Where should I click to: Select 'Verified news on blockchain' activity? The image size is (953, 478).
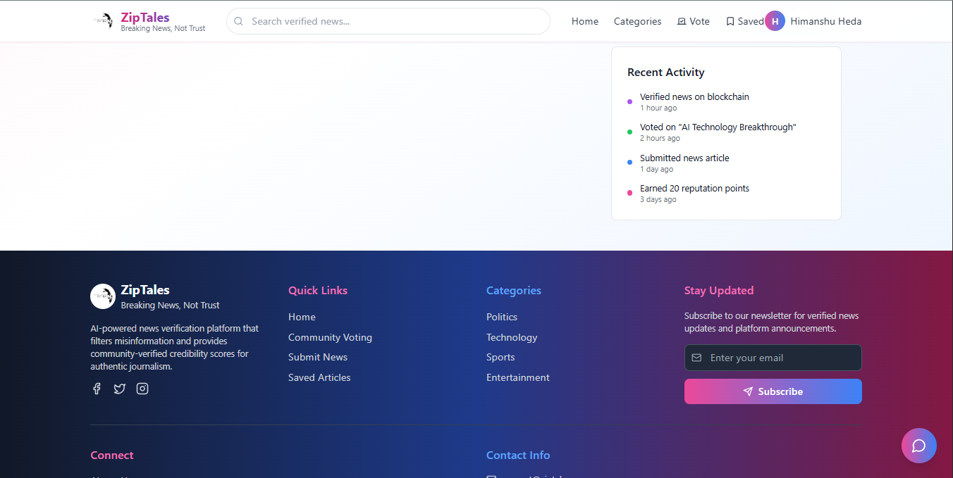(694, 96)
